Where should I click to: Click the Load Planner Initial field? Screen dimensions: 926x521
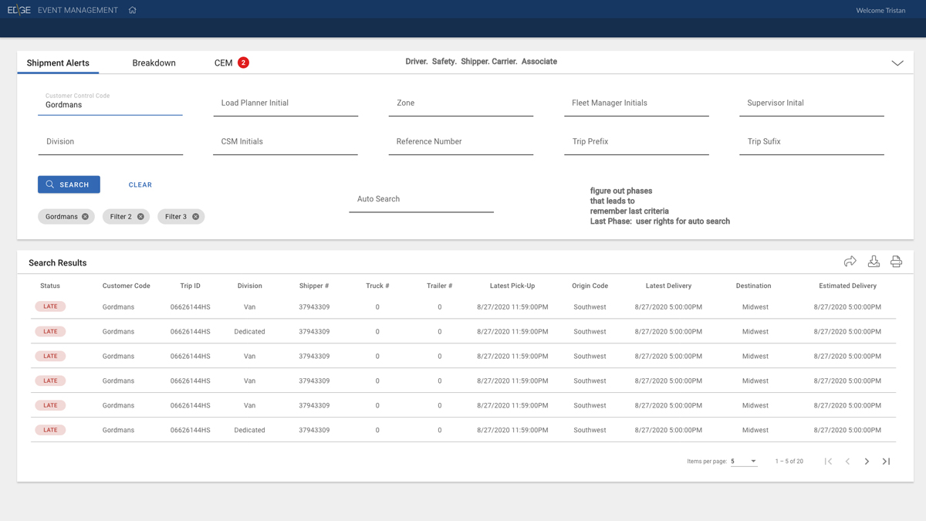tap(285, 104)
